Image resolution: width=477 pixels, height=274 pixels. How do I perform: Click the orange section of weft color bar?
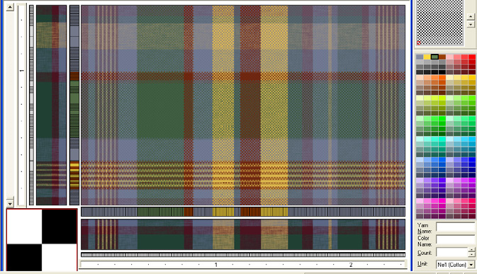[74, 76]
